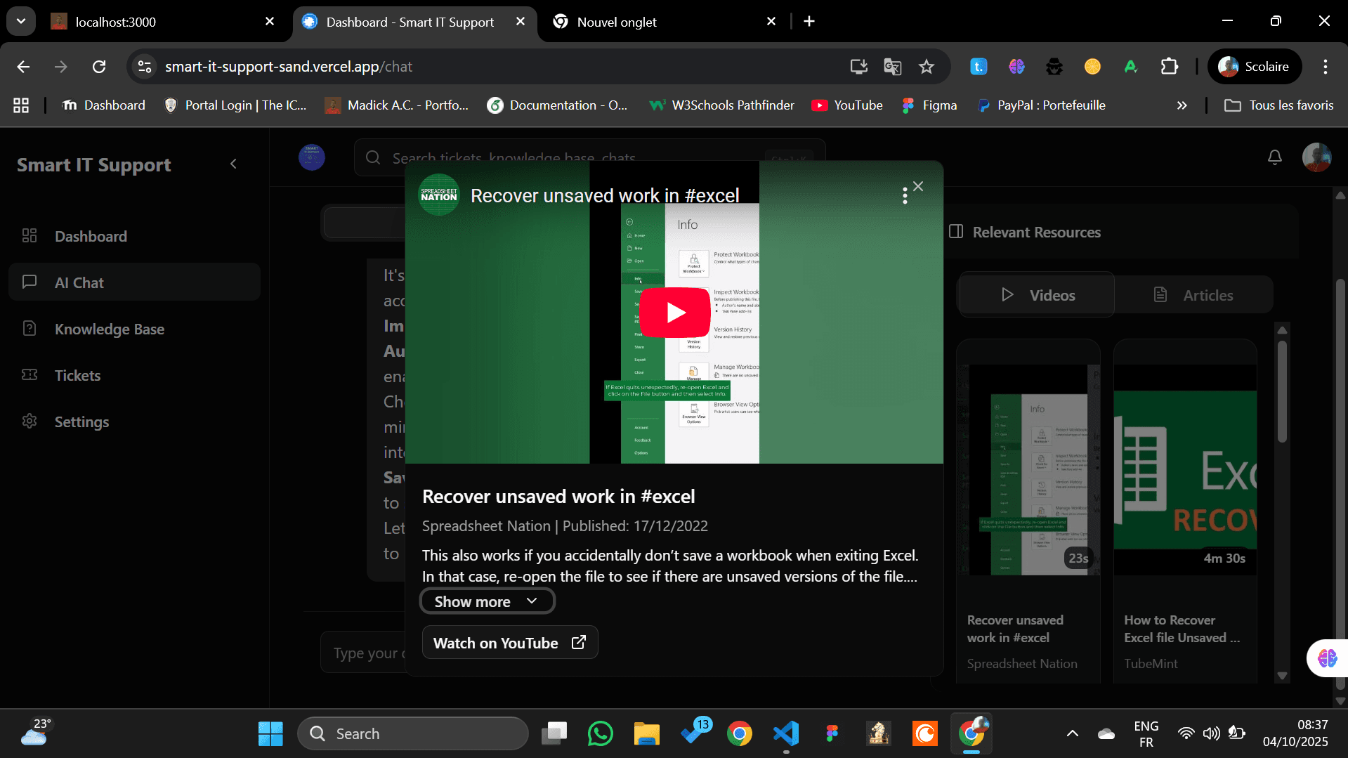This screenshot has height=758, width=1348.
Task: Open site information icon in address bar
Action: (145, 67)
